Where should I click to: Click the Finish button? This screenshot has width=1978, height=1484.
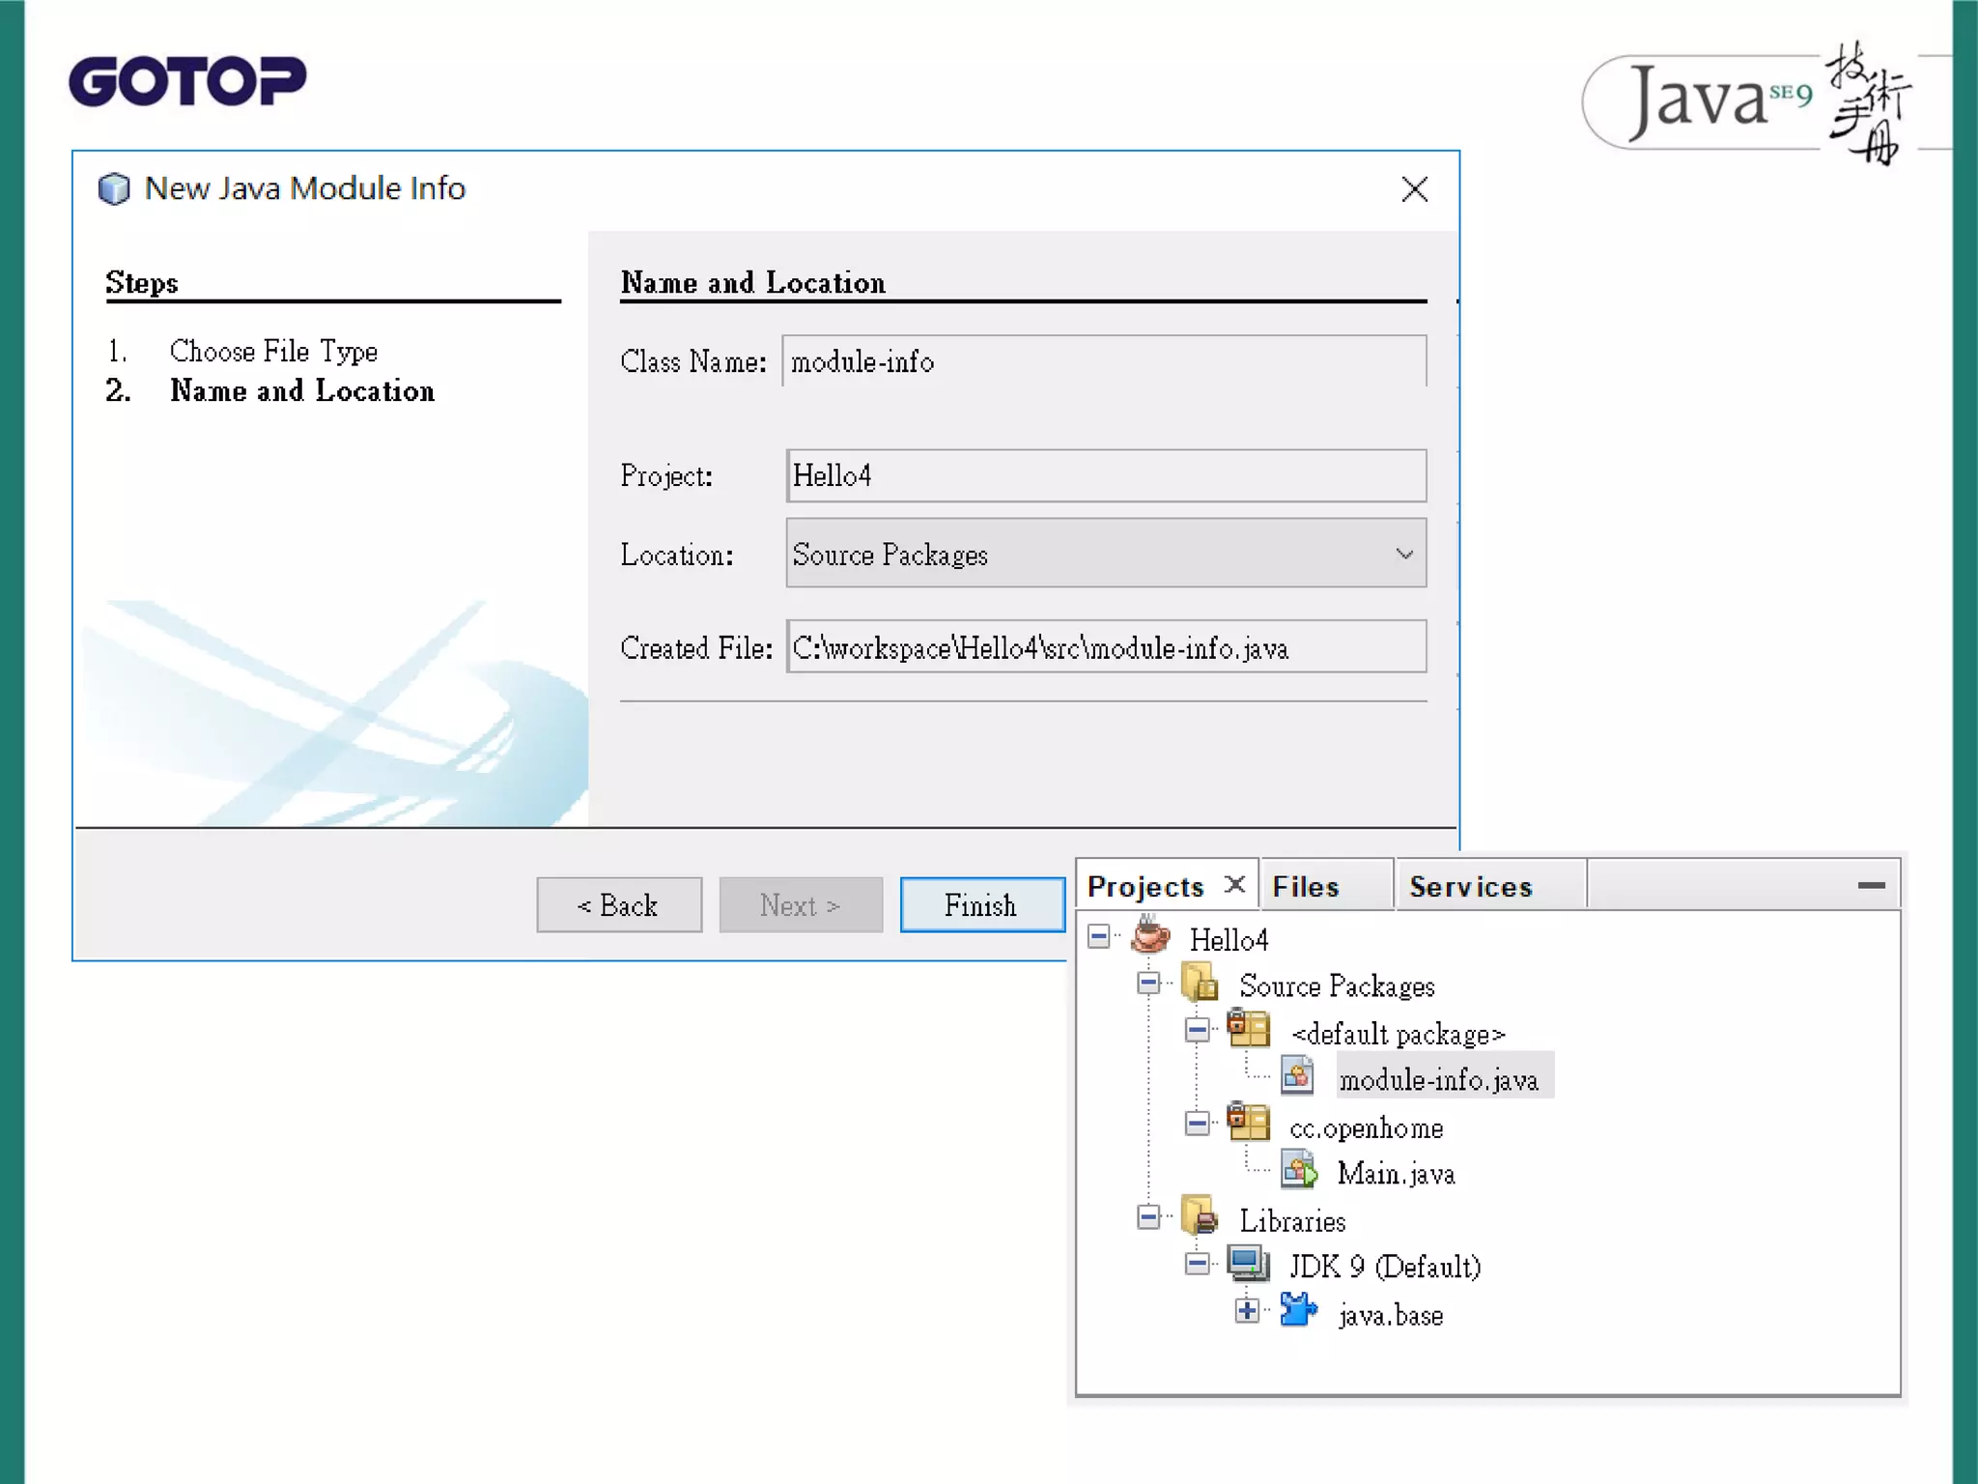pos(981,905)
